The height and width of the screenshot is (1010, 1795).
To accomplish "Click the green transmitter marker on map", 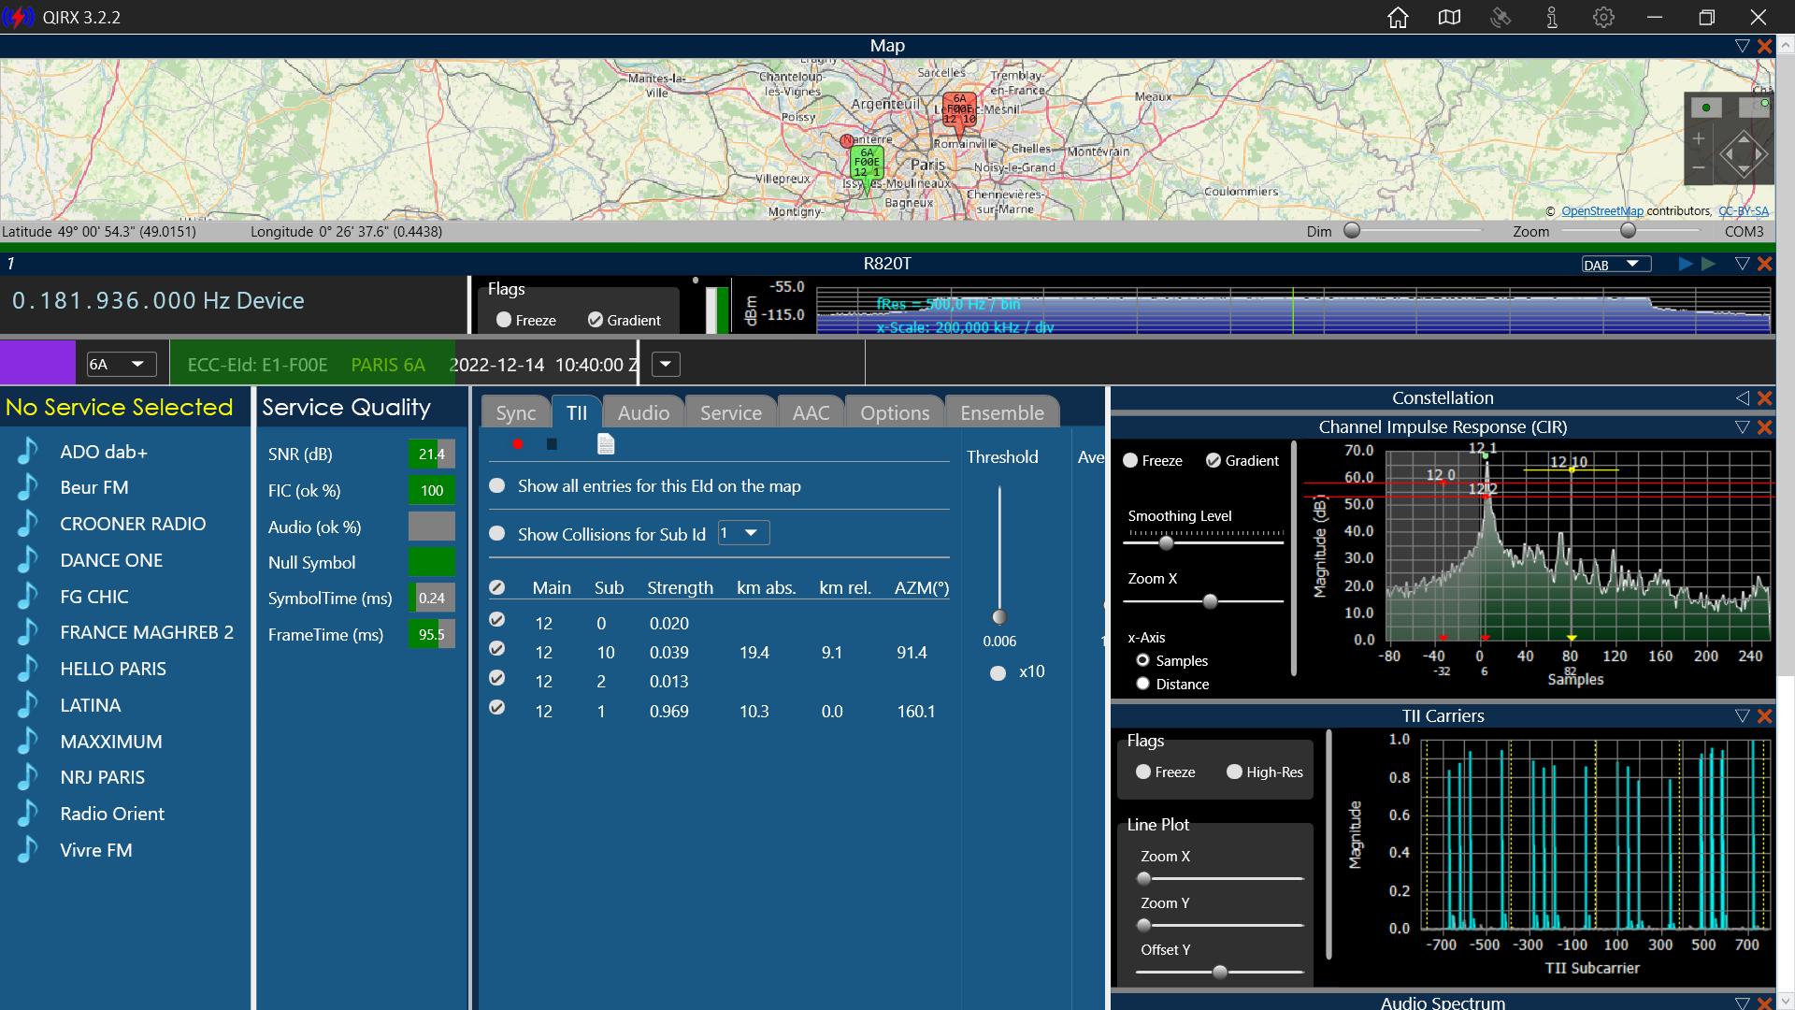I will (x=867, y=163).
